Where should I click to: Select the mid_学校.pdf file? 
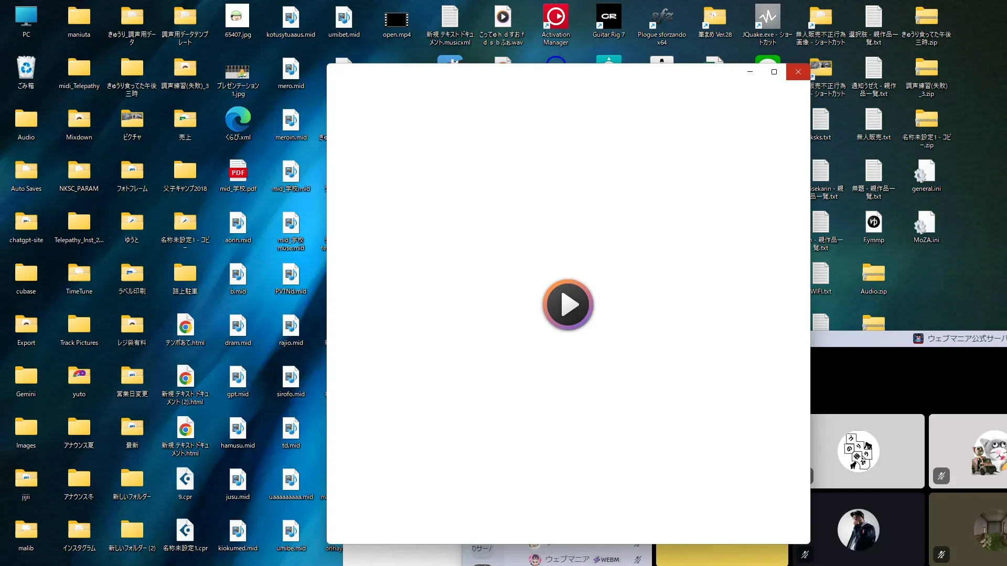(x=238, y=172)
